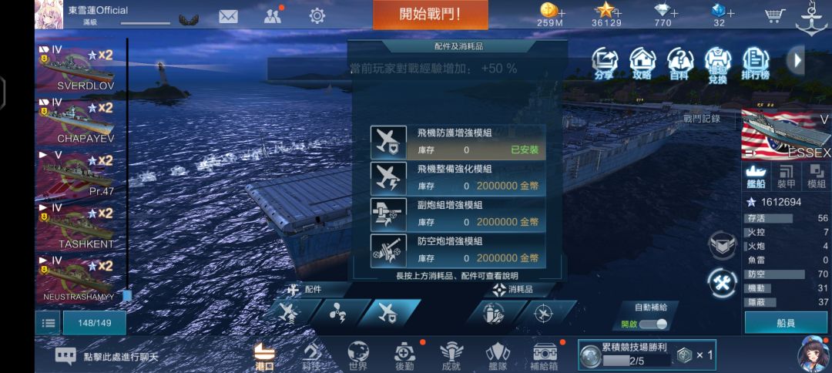The height and width of the screenshot is (373, 832).
Task: Open the 排行榜 leaderboard icon
Action: (756, 63)
